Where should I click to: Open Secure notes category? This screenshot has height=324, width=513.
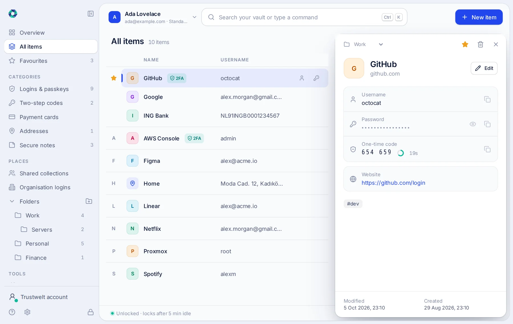click(51, 145)
